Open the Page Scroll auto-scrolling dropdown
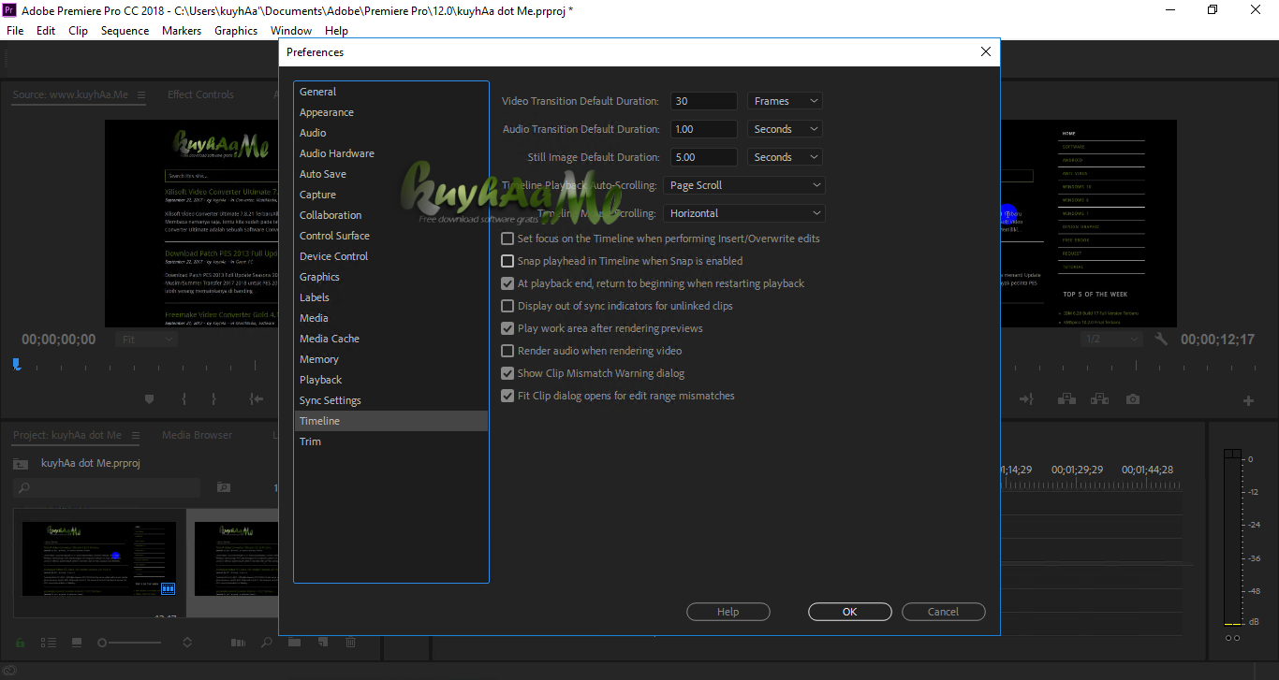 tap(743, 185)
